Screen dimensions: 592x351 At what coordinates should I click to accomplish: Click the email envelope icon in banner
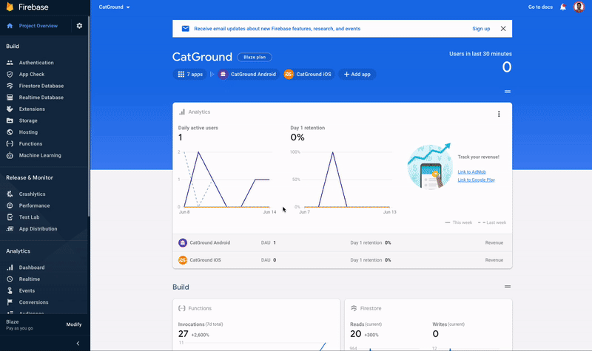pyautogui.click(x=186, y=29)
